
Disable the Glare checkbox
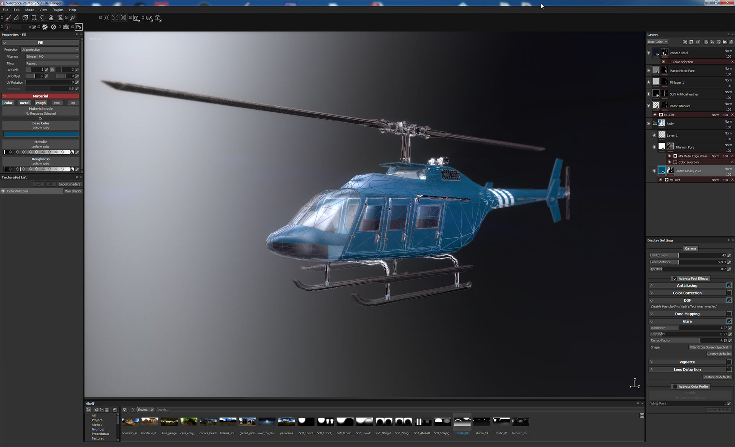tap(729, 321)
